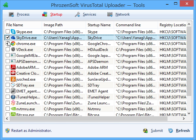Click the AdobeARM icon
The width and height of the screenshot is (196, 140).
pyautogui.click(x=13, y=67)
